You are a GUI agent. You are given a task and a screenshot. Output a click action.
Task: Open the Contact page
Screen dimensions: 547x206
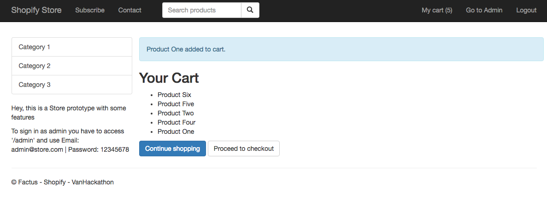[130, 10]
